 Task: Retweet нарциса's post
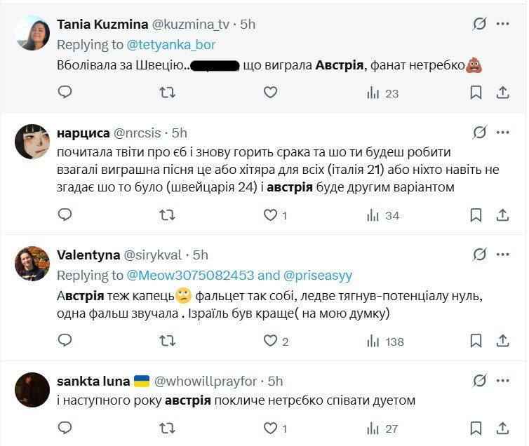coord(168,215)
